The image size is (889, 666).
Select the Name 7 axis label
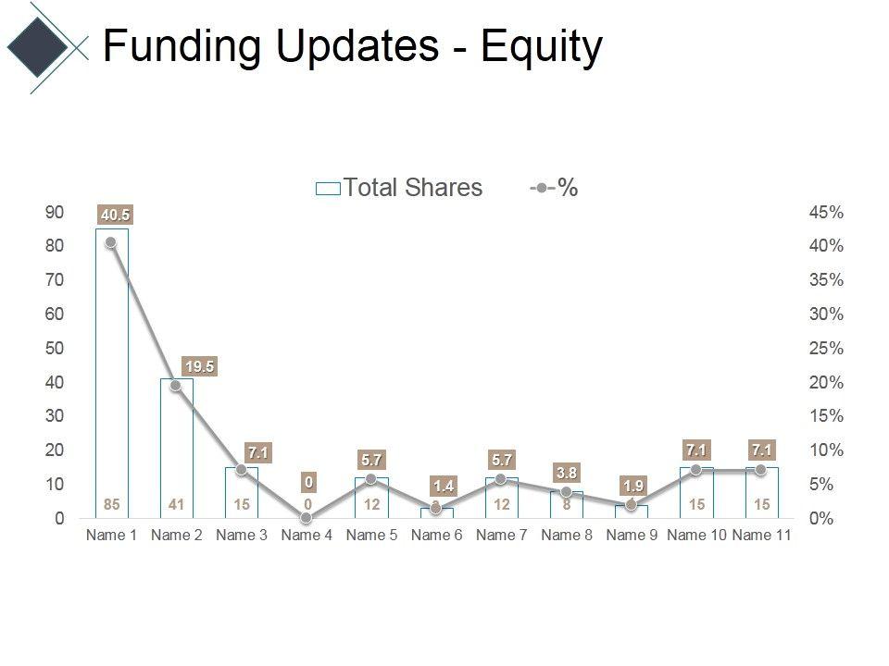[x=501, y=536]
